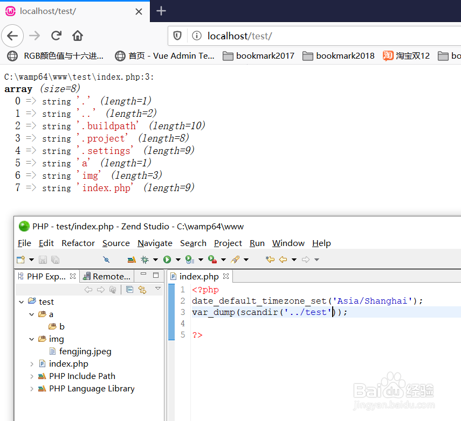The height and width of the screenshot is (421, 461).
Task: Click the Save All icon
Action: click(x=56, y=259)
